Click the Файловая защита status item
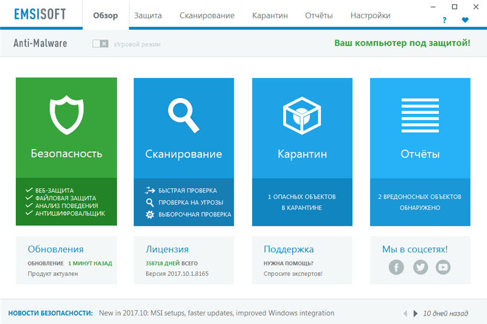The image size is (487, 324). point(61,198)
